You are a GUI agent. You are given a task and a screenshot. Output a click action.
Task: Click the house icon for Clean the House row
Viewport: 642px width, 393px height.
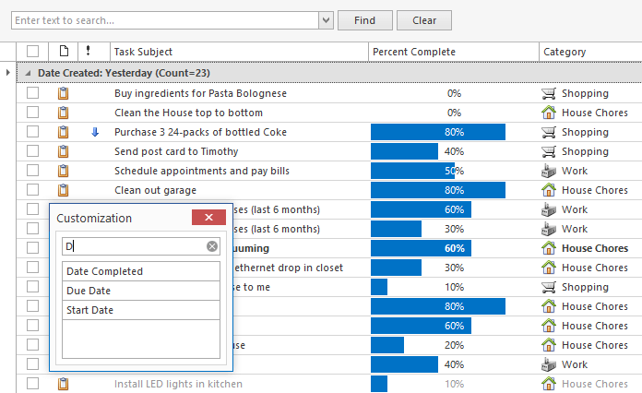coord(549,113)
